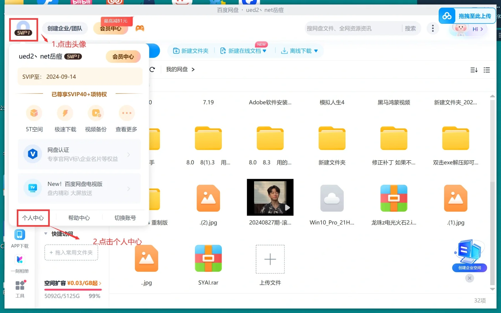The image size is (501, 313).
Task: Open the 离线下载 dropdown menu
Action: (x=317, y=51)
